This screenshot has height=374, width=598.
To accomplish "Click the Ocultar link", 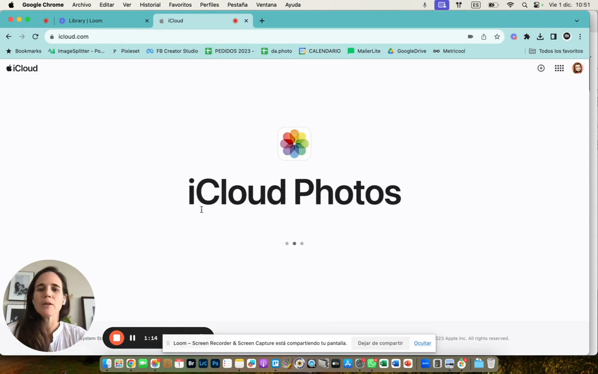I will tap(423, 343).
